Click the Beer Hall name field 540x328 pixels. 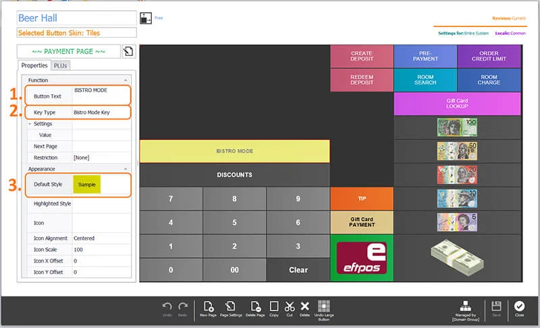click(76, 18)
